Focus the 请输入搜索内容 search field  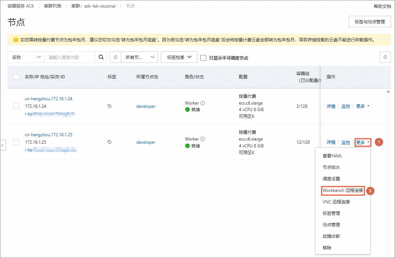pyautogui.click(x=70, y=57)
